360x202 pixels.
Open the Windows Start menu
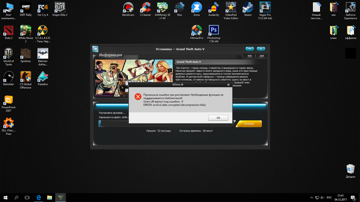tap(5, 198)
